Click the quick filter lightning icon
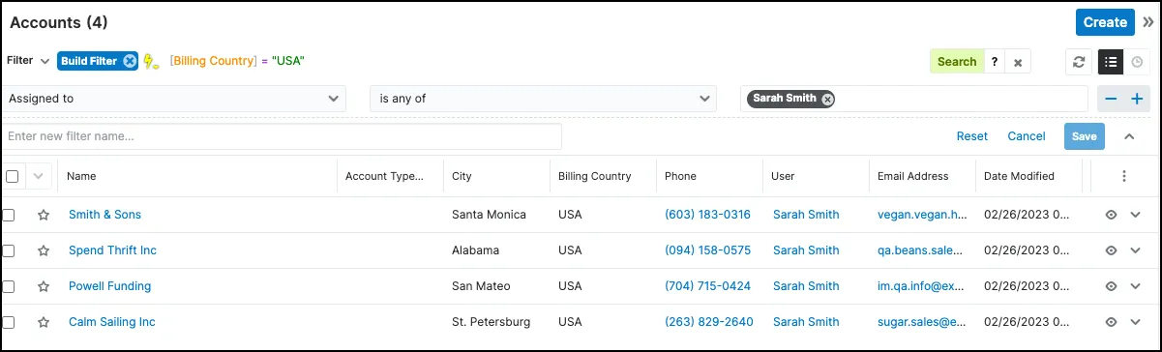The width and height of the screenshot is (1162, 352). pos(150,61)
